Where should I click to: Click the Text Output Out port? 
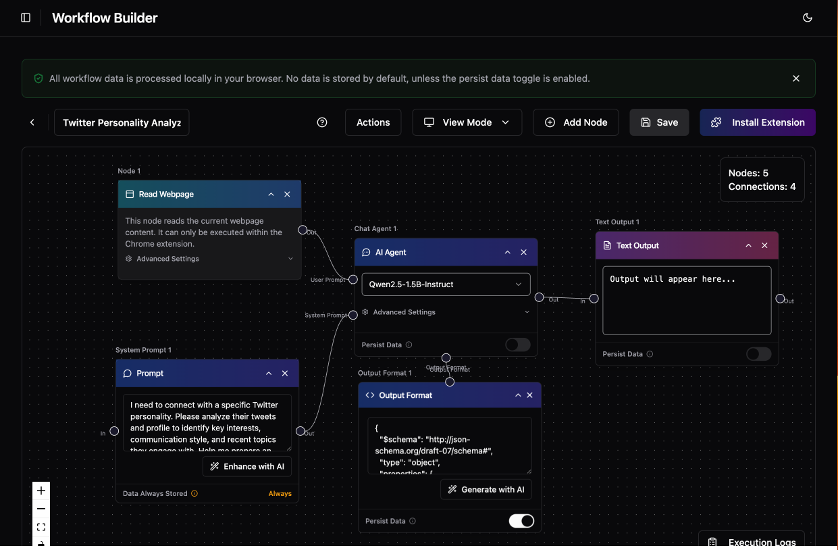coord(780,299)
